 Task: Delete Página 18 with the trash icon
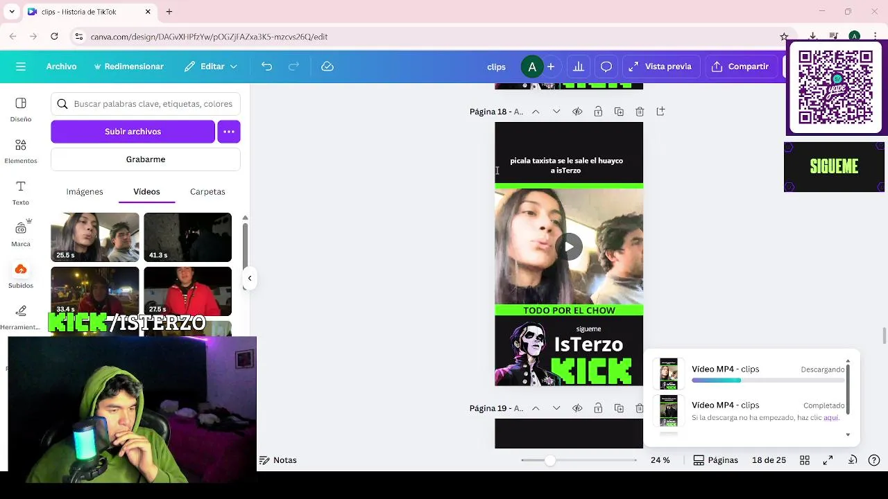point(640,112)
